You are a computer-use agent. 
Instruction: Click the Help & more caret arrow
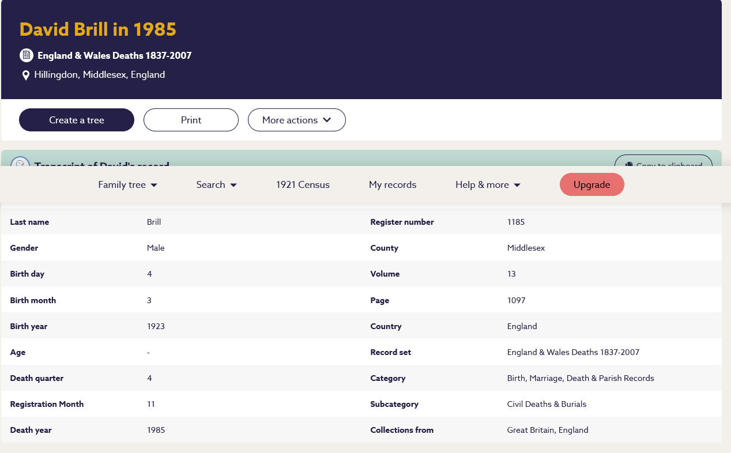(517, 185)
